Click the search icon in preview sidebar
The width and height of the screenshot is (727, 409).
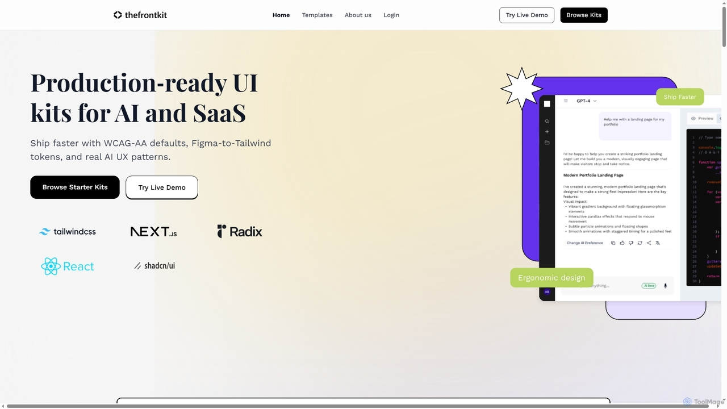coord(547,121)
